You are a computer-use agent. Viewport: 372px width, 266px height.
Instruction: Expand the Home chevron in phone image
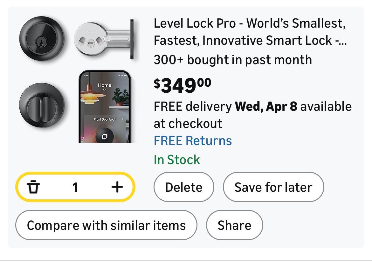click(105, 90)
